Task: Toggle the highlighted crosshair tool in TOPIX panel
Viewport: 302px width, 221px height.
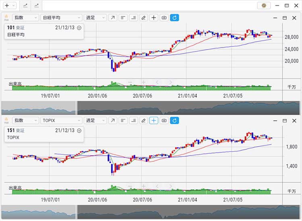Action: pos(154,120)
